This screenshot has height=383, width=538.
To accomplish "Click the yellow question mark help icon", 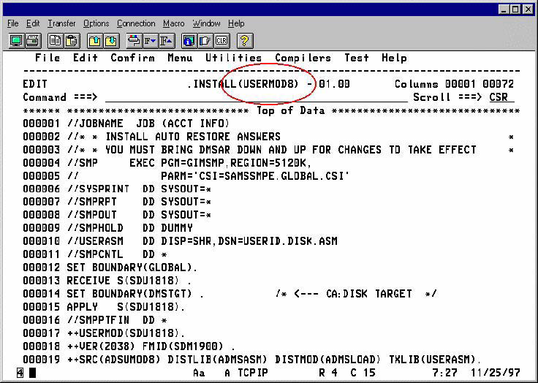I will coord(245,41).
